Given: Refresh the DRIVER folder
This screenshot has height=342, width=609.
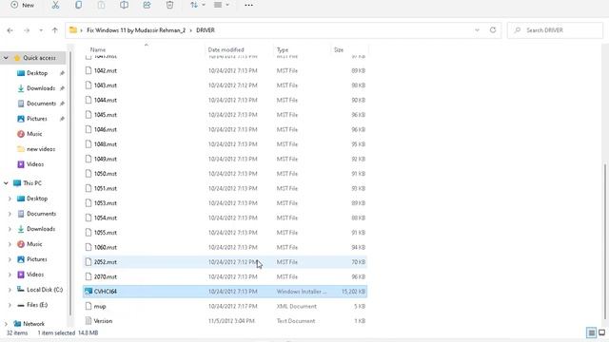Looking at the screenshot, I should [493, 30].
